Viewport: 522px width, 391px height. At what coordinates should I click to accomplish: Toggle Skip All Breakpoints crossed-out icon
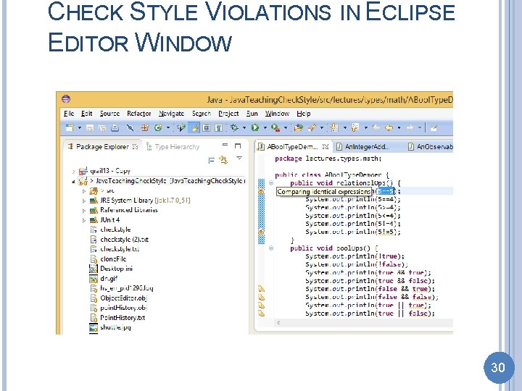coord(130,128)
